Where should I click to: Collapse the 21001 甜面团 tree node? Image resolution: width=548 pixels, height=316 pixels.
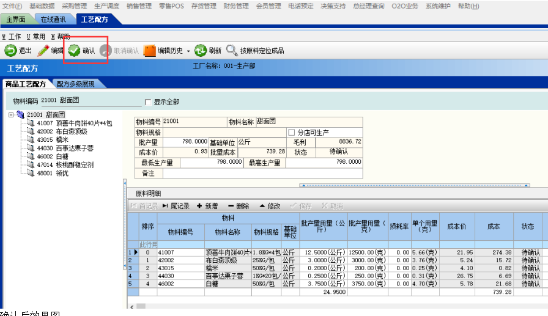11,114
